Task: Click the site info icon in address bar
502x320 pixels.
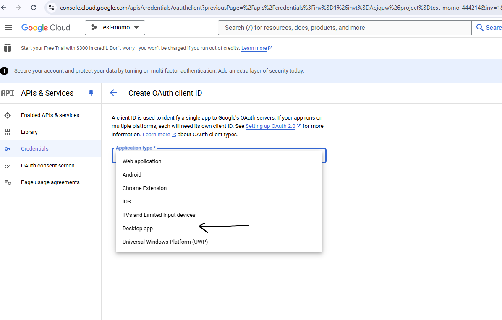Action: (52, 8)
